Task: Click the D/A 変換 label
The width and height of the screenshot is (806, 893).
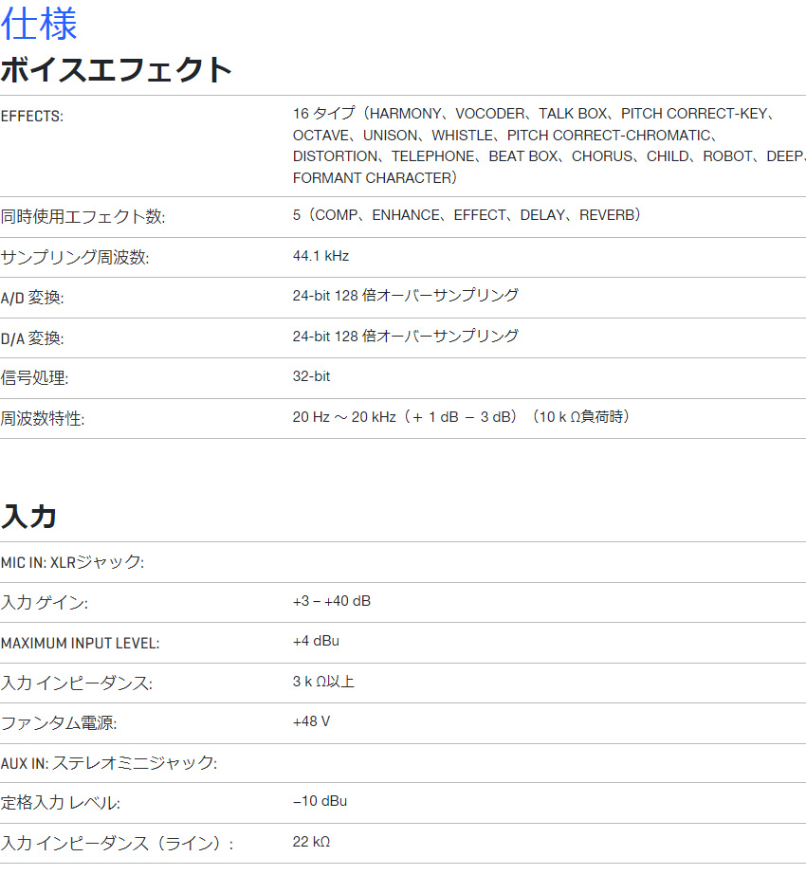Action: [x=32, y=338]
